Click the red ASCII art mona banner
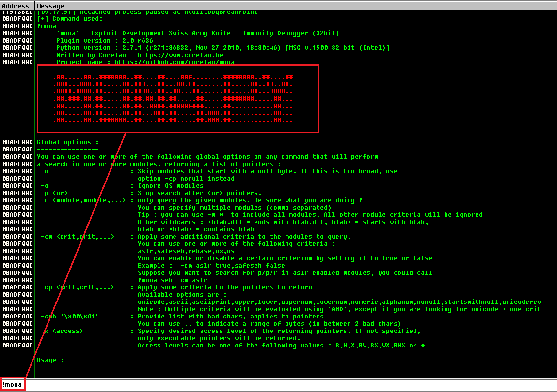This screenshot has height=392, width=557. (x=177, y=99)
